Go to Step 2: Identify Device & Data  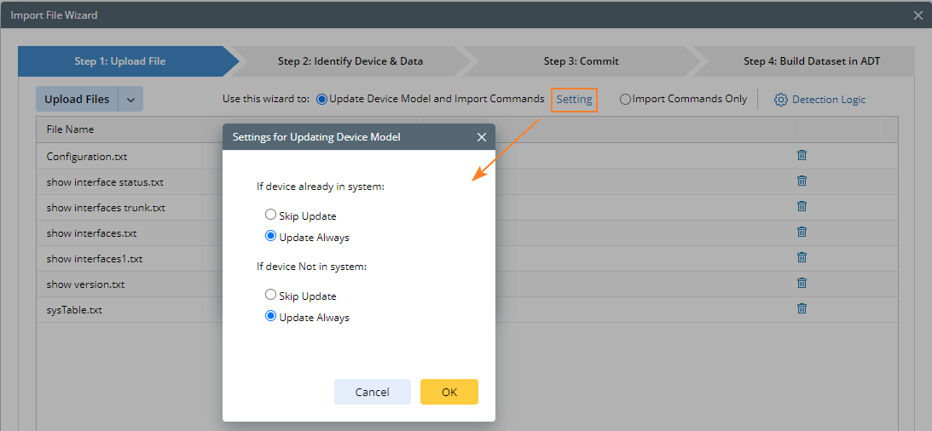point(350,61)
